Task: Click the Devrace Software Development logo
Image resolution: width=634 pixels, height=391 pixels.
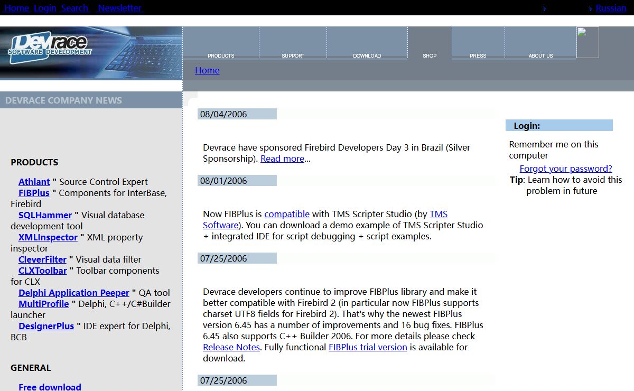Action: 50,48
